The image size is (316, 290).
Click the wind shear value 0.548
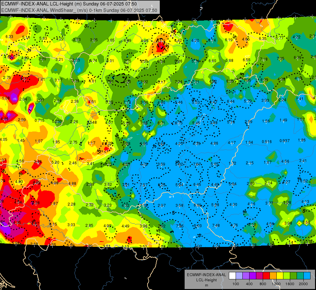(92, 122)
